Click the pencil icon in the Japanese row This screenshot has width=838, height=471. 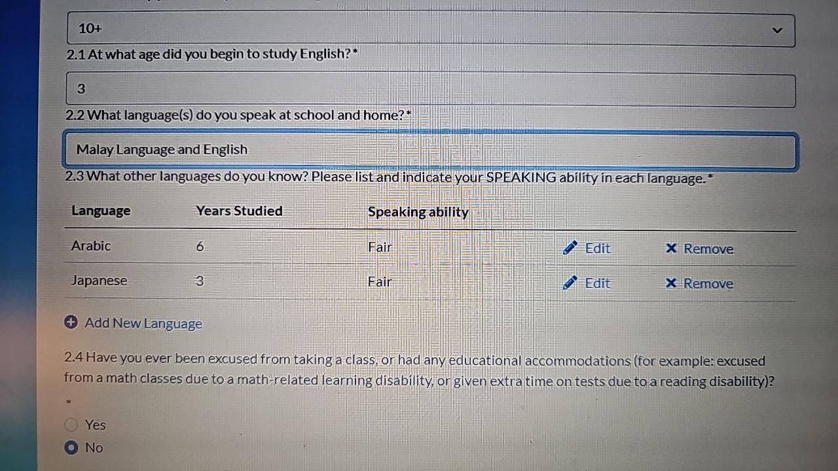[570, 282]
